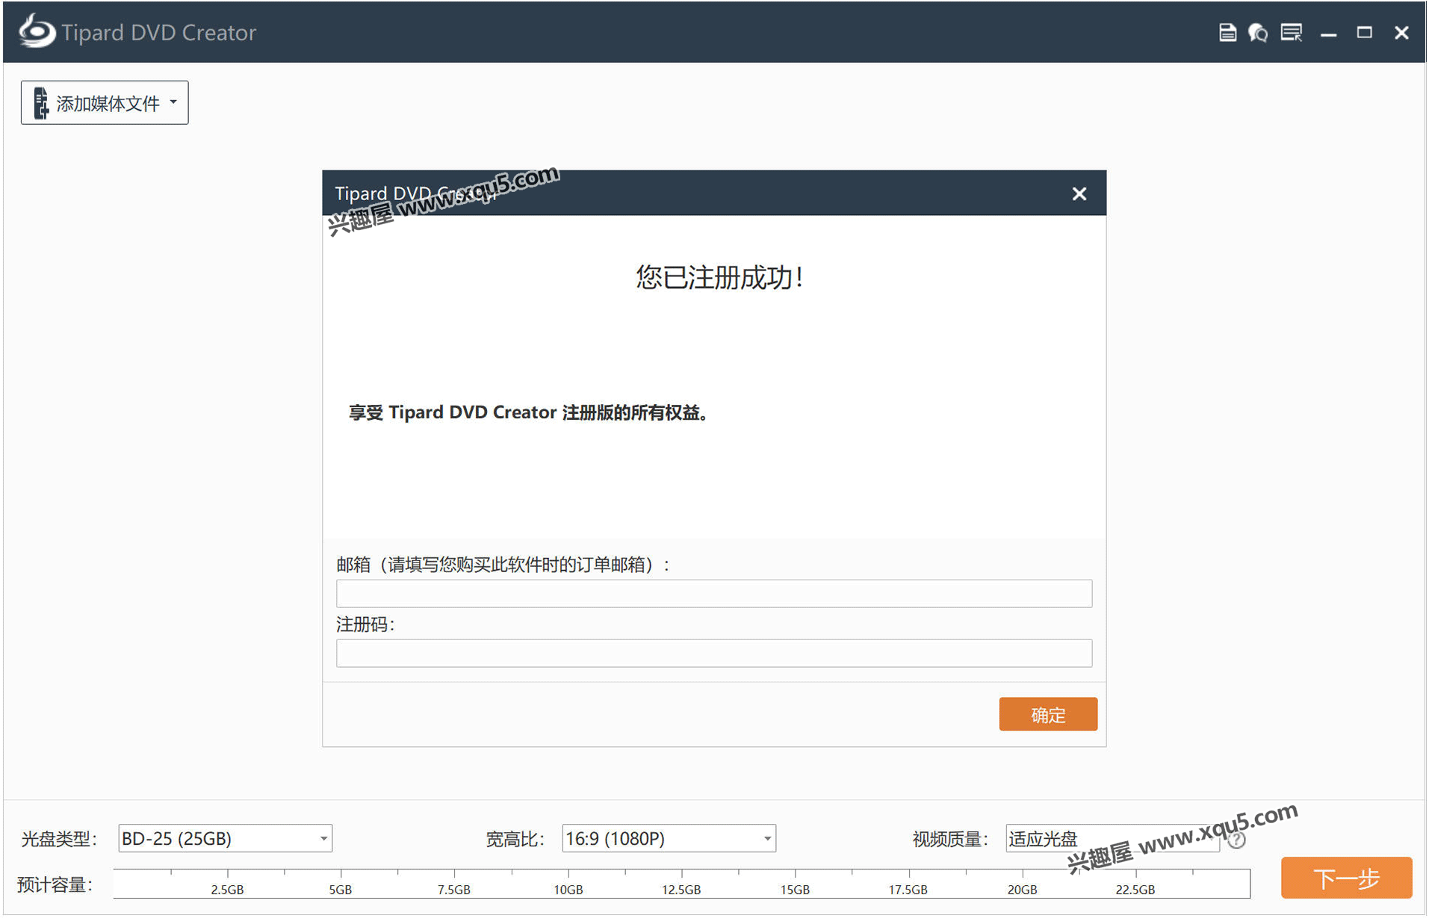Minimize the Tipard DVD Creator window
This screenshot has height=918, width=1429.
tap(1328, 34)
